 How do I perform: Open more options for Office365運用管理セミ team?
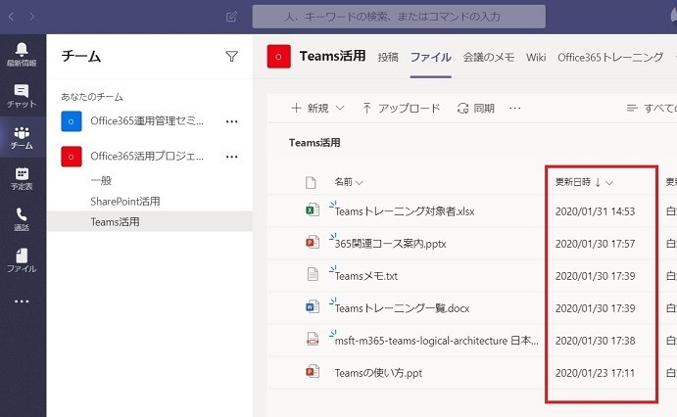pos(232,121)
